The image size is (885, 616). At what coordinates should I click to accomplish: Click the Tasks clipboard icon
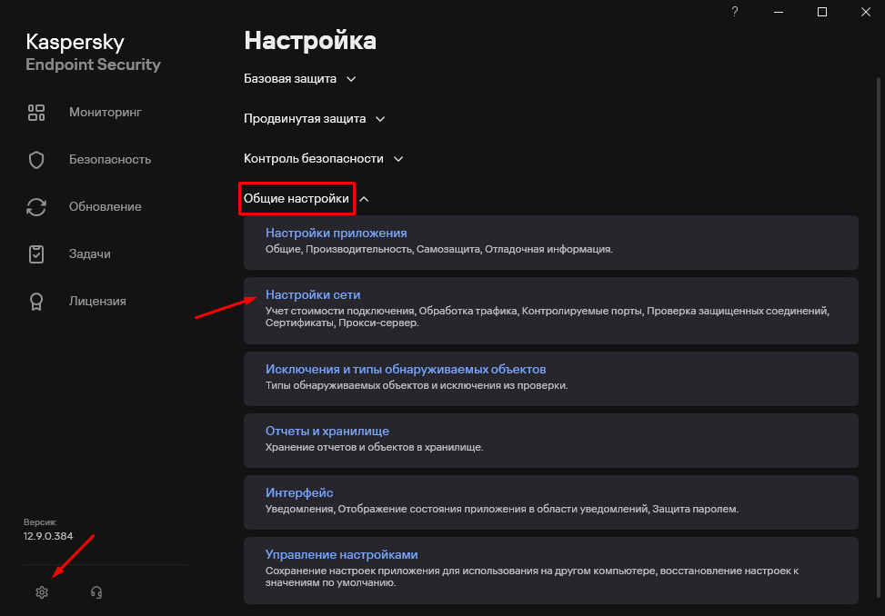[x=36, y=254]
